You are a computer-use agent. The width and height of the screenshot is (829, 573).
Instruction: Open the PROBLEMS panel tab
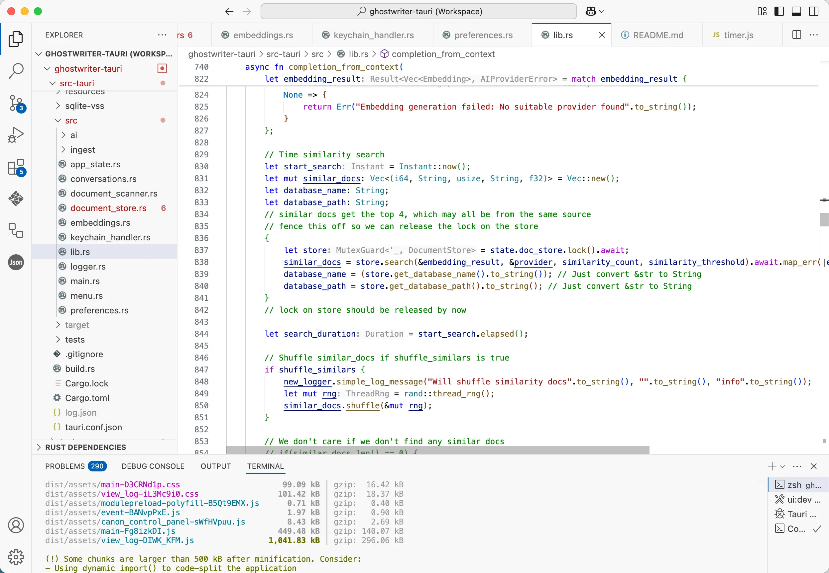[x=76, y=466]
